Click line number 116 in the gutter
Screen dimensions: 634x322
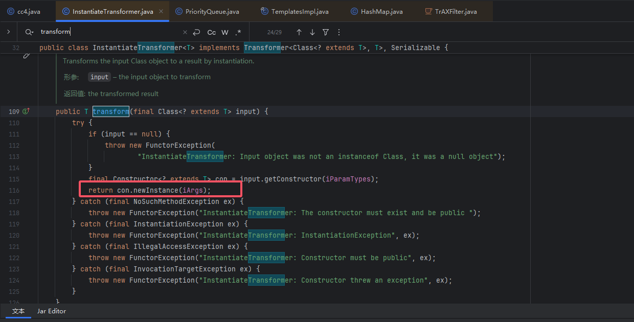14,190
